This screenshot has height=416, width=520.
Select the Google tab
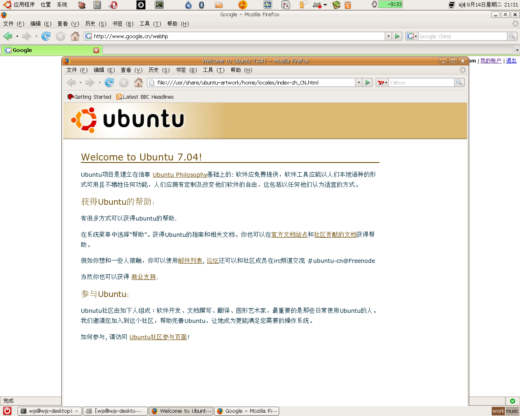click(x=52, y=50)
